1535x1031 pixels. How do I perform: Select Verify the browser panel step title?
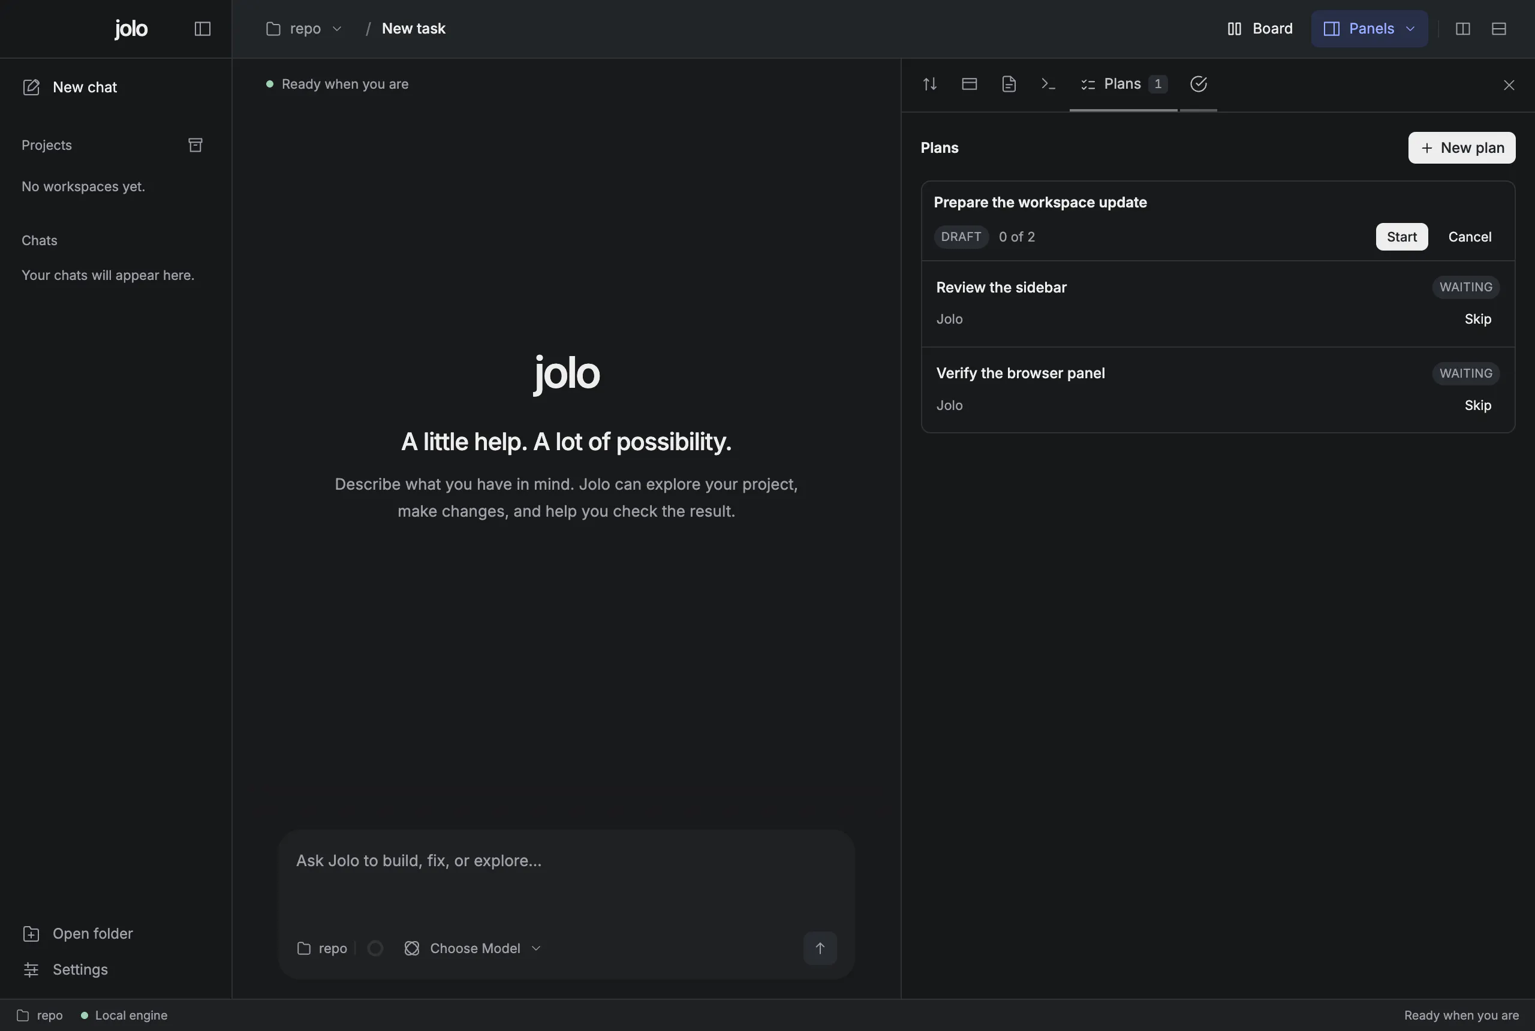point(1020,373)
